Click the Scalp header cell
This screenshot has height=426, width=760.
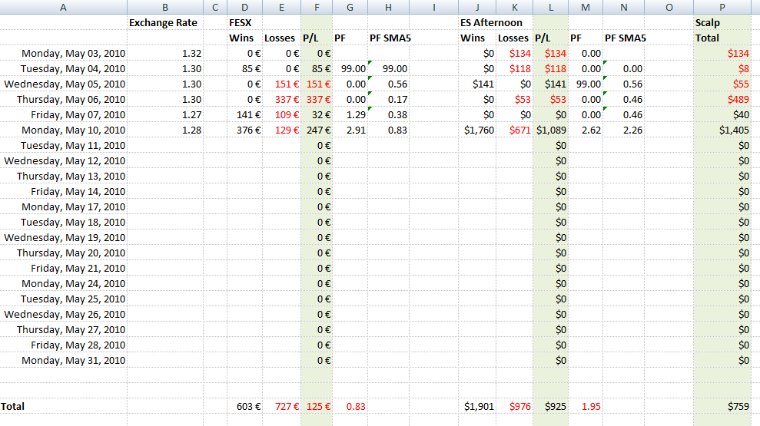[x=722, y=23]
